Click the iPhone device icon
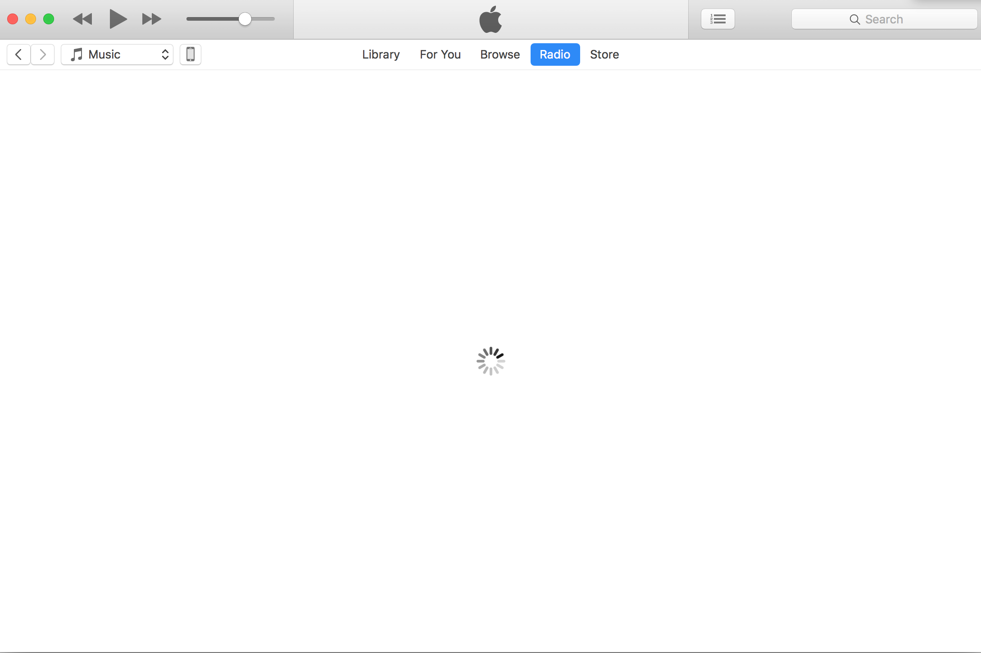Image resolution: width=981 pixels, height=653 pixels. click(x=191, y=54)
